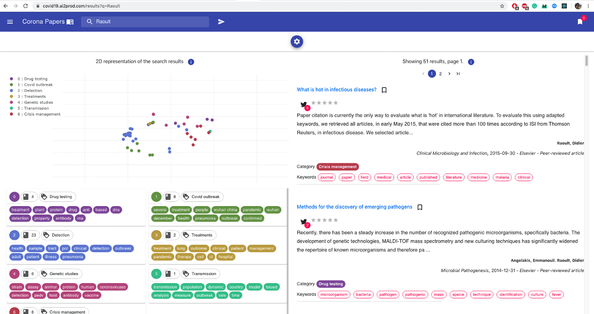The height and width of the screenshot is (314, 594).
Task: Rate infectious diseases paper five stars
Action: coord(336,103)
